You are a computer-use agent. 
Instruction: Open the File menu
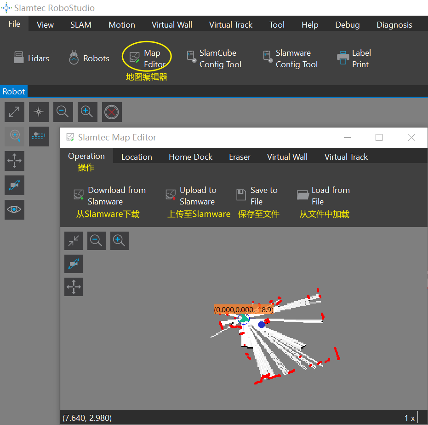coord(14,24)
